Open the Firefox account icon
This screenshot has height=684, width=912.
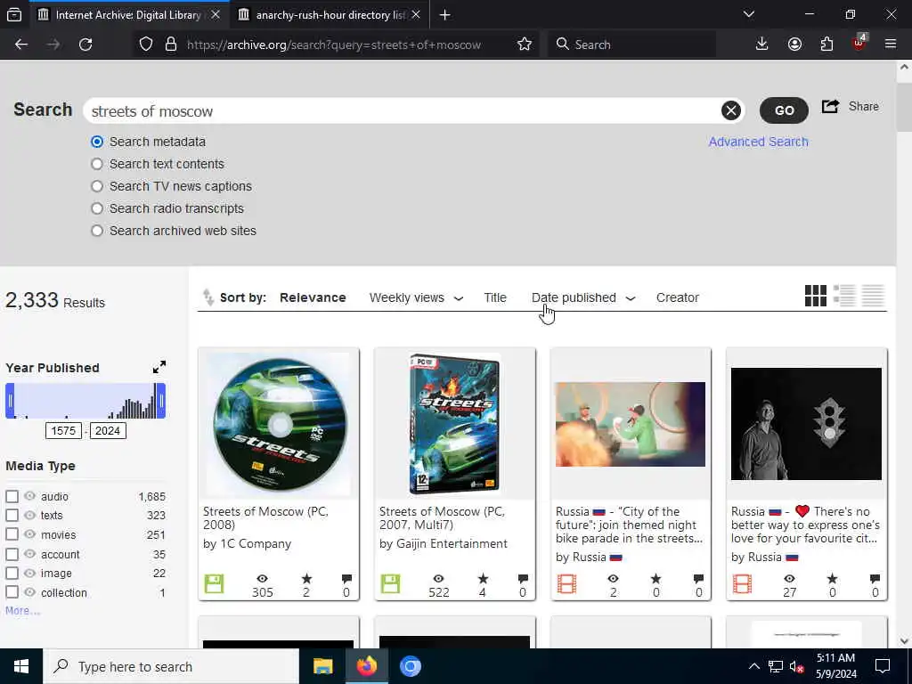point(794,45)
